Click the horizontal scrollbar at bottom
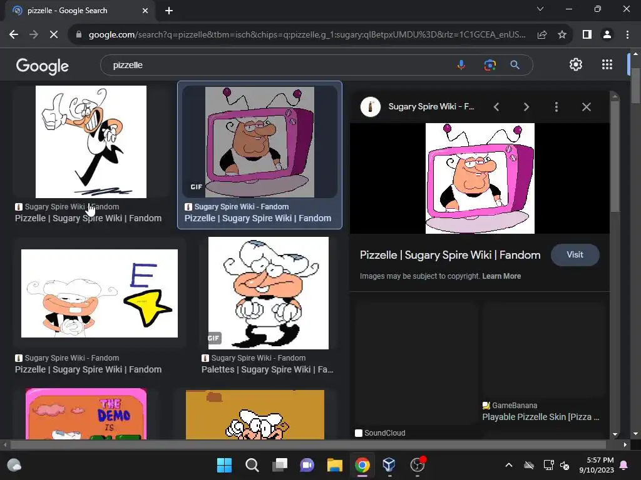The width and height of the screenshot is (641, 480). click(308, 444)
